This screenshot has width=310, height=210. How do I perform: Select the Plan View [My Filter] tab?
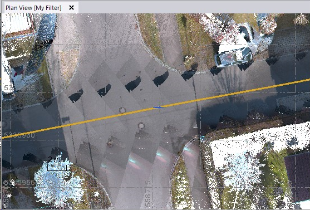[33, 8]
